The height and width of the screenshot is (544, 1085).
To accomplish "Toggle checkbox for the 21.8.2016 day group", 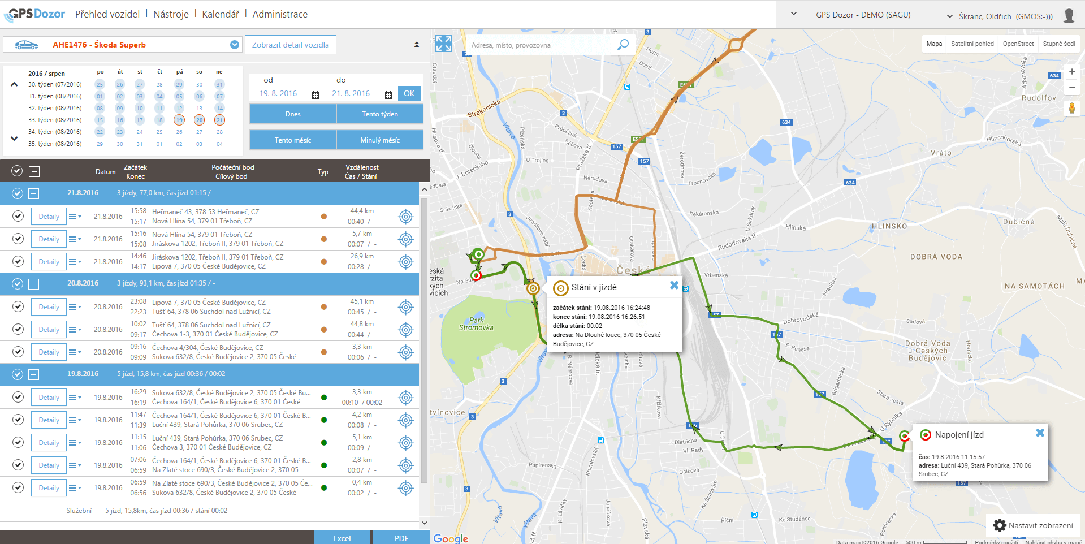I will pyautogui.click(x=18, y=193).
